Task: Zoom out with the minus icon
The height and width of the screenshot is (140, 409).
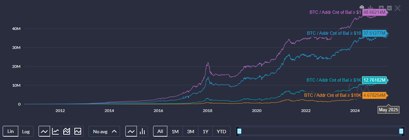Action: click(x=389, y=8)
